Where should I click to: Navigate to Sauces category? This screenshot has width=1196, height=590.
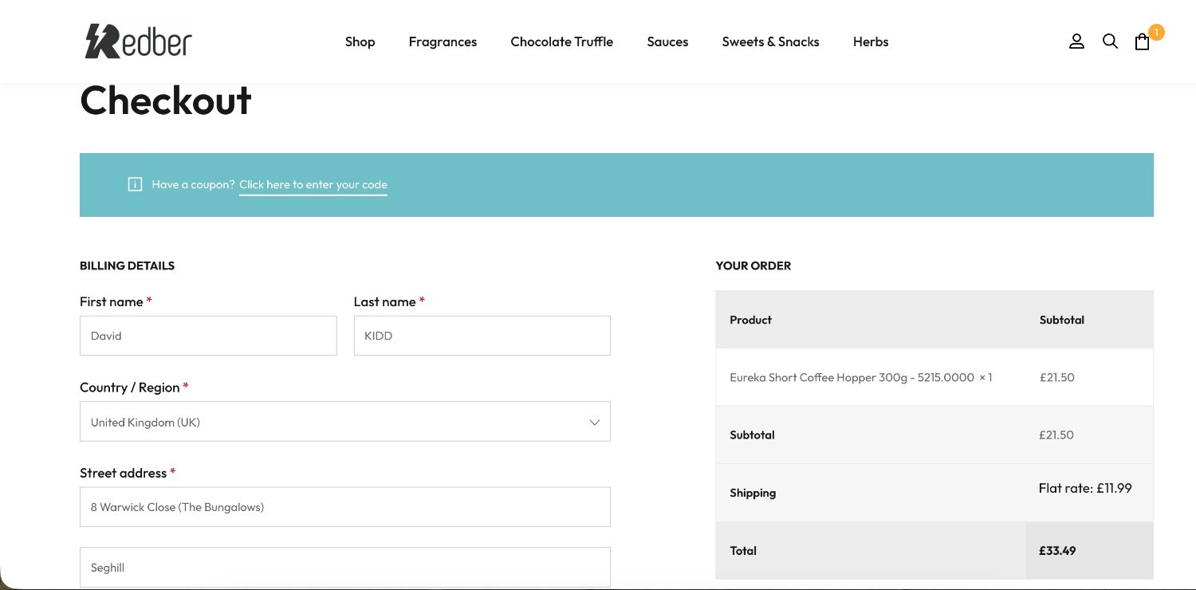click(x=667, y=41)
